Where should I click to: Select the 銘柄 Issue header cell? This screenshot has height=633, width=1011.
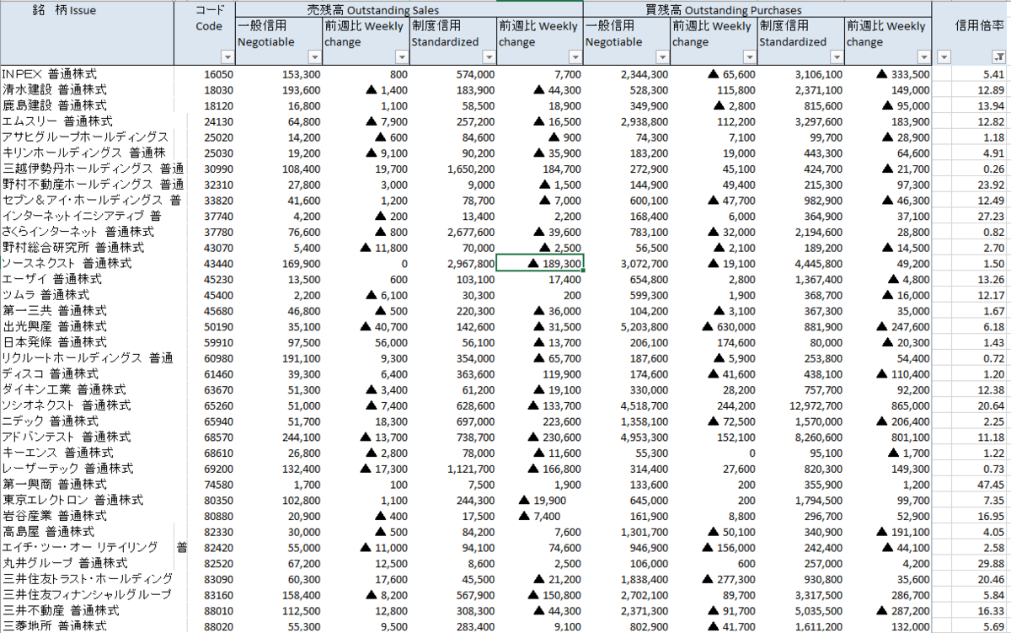tap(88, 33)
